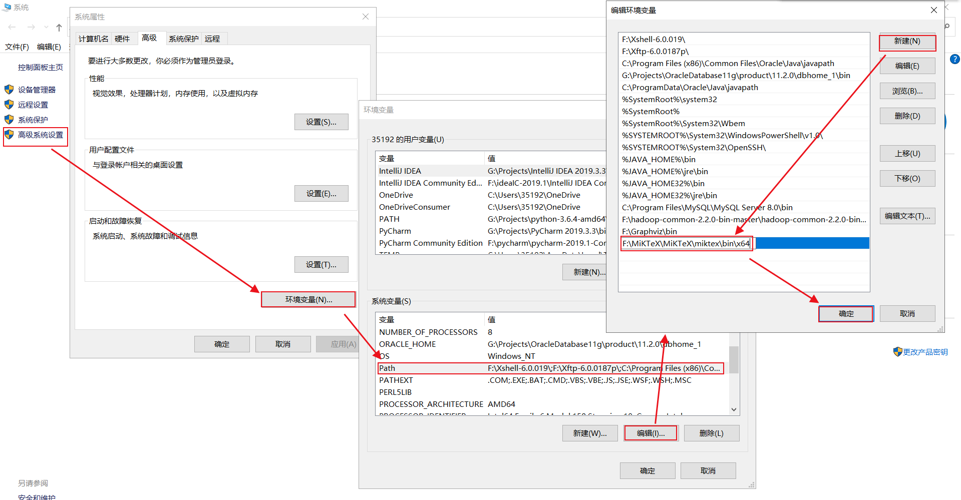Select ORACLE_HOME system variable row
Image resolution: width=961 pixels, height=500 pixels.
[552, 344]
